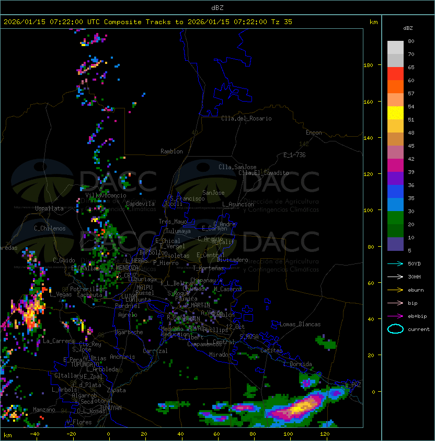The image size is (435, 441).
Task: Click the pink bip arrow in legend
Action: [395, 303]
